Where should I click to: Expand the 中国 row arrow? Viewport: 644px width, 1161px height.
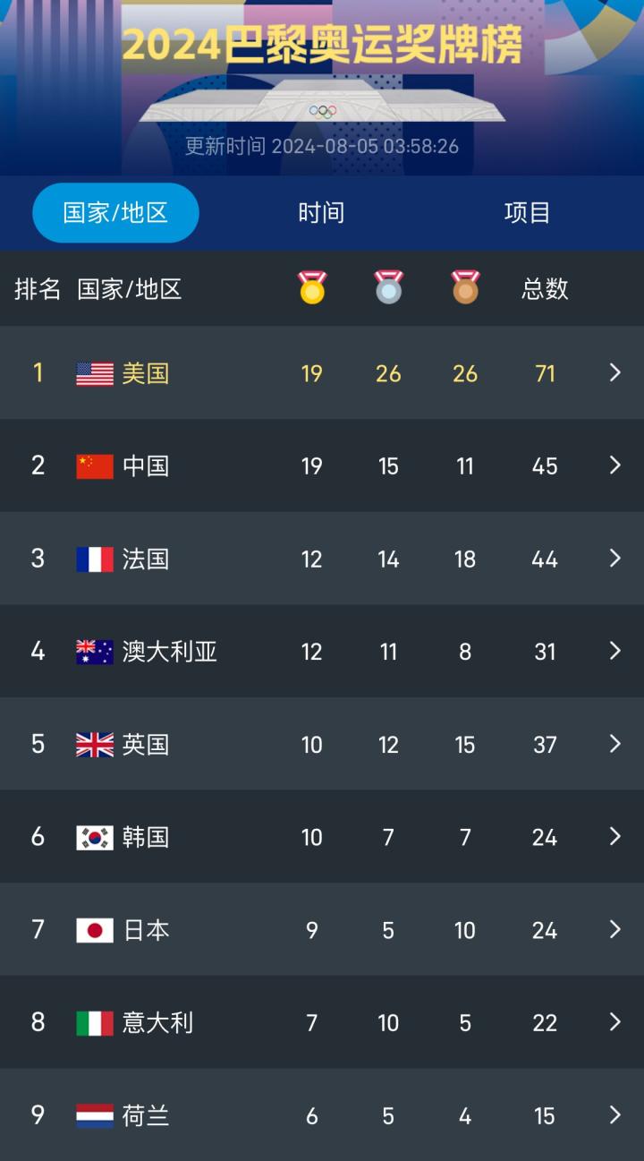pyautogui.click(x=614, y=465)
